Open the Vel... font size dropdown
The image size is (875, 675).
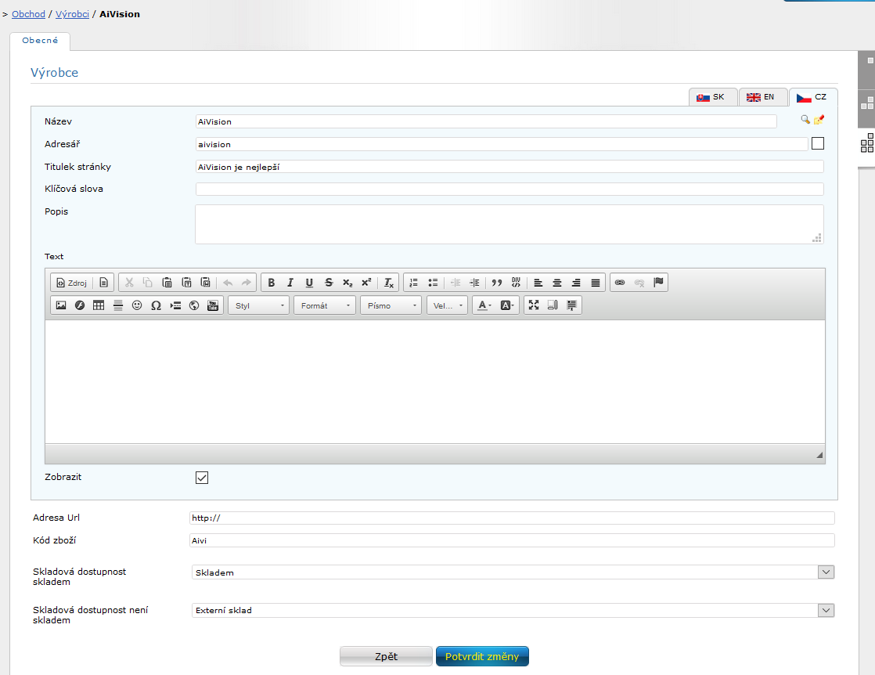tap(448, 305)
